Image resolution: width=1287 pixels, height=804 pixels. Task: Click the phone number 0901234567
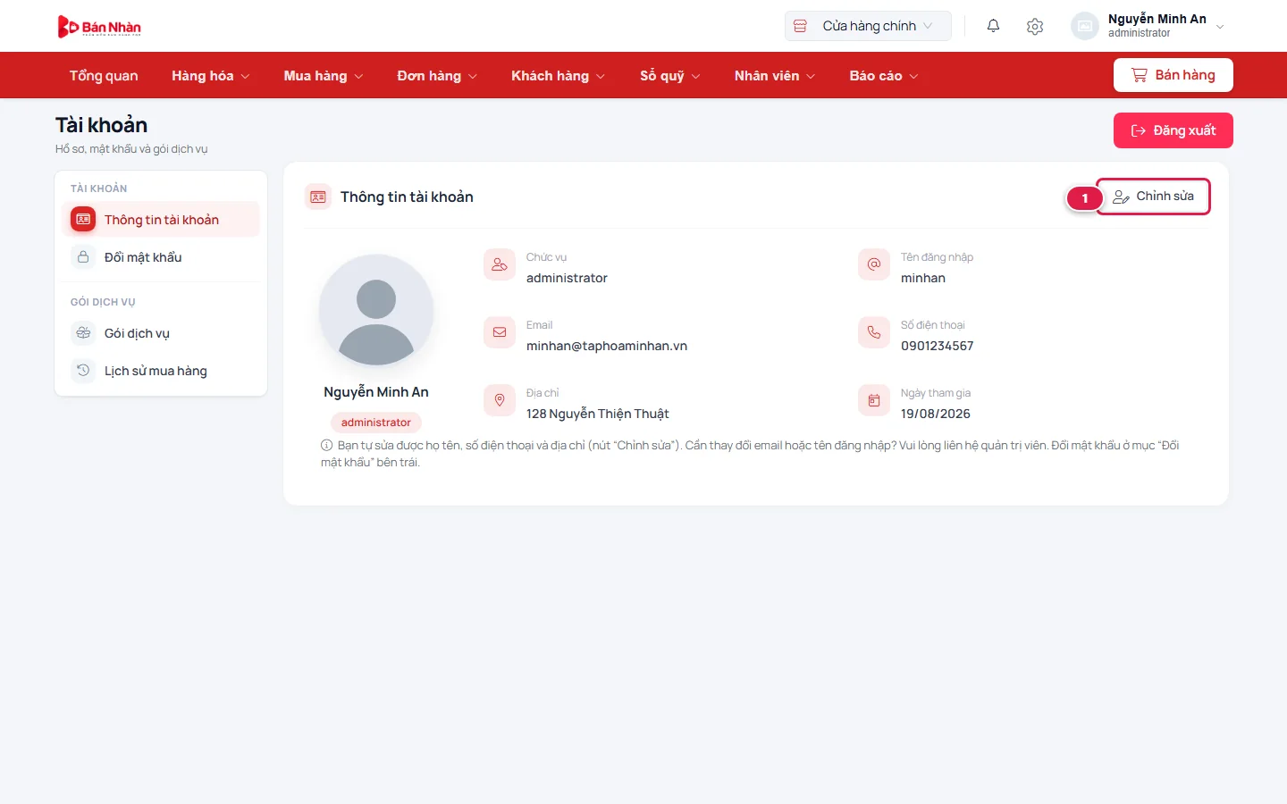click(x=938, y=346)
